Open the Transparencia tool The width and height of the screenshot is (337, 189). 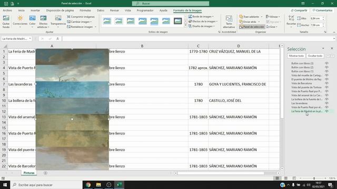click(x=58, y=22)
